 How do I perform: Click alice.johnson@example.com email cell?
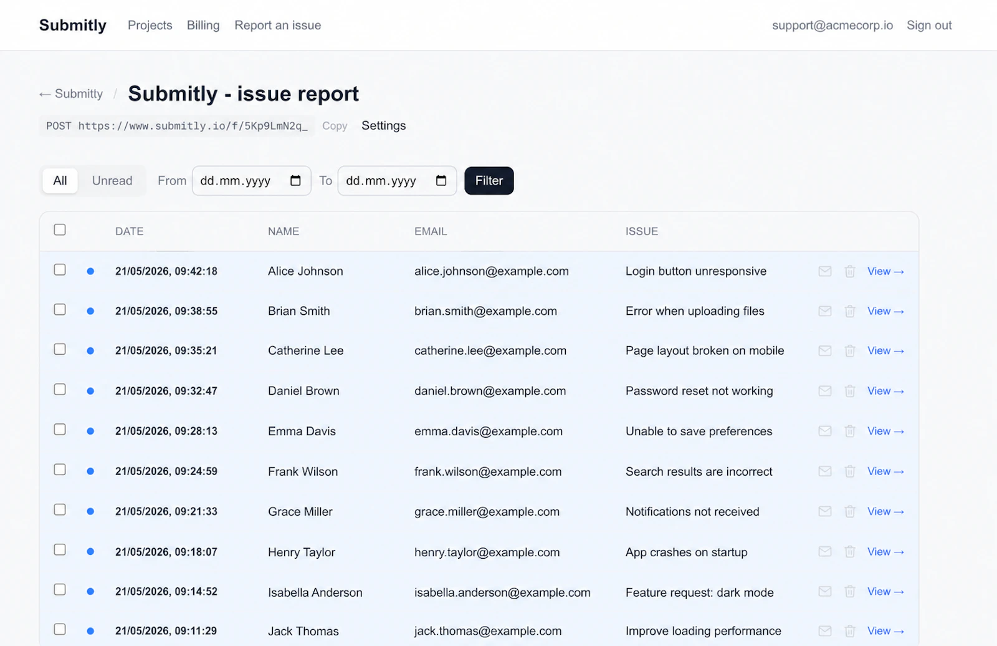[492, 271]
